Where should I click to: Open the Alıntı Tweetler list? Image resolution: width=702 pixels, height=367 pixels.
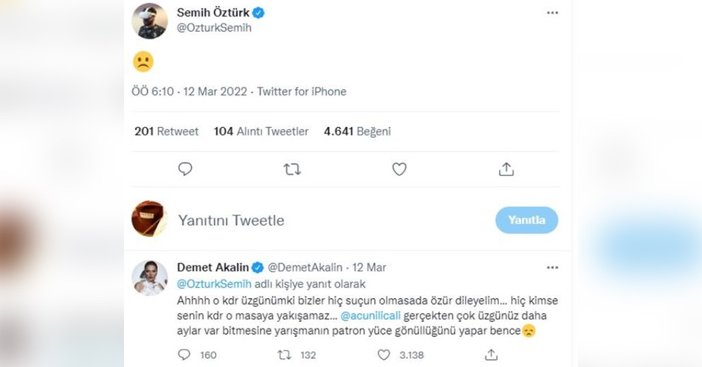[260, 131]
